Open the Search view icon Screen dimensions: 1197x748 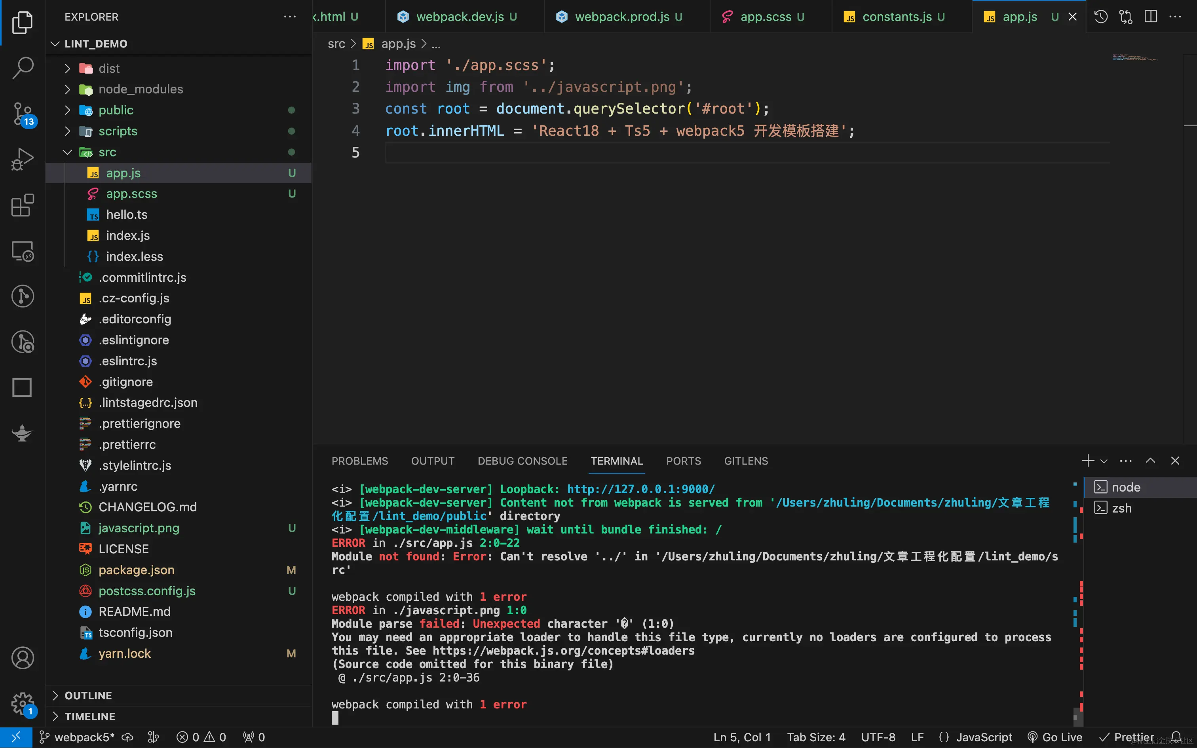point(22,68)
